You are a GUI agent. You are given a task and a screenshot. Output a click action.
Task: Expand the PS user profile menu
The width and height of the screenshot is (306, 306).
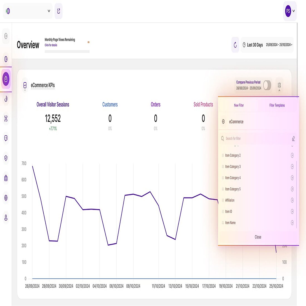pos(290,11)
